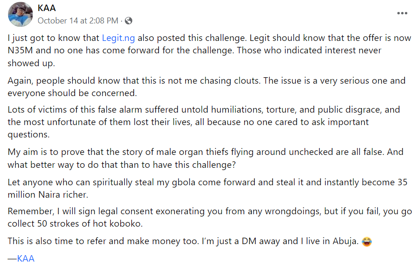Click the globe public audience icon
This screenshot has height=268, width=416.
coord(129,21)
